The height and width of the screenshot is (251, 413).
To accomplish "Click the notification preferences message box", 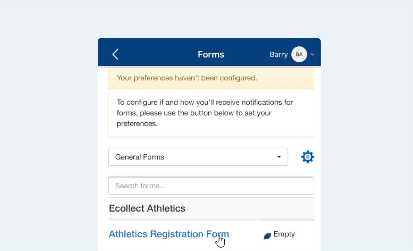I will pyautogui.click(x=205, y=113).
